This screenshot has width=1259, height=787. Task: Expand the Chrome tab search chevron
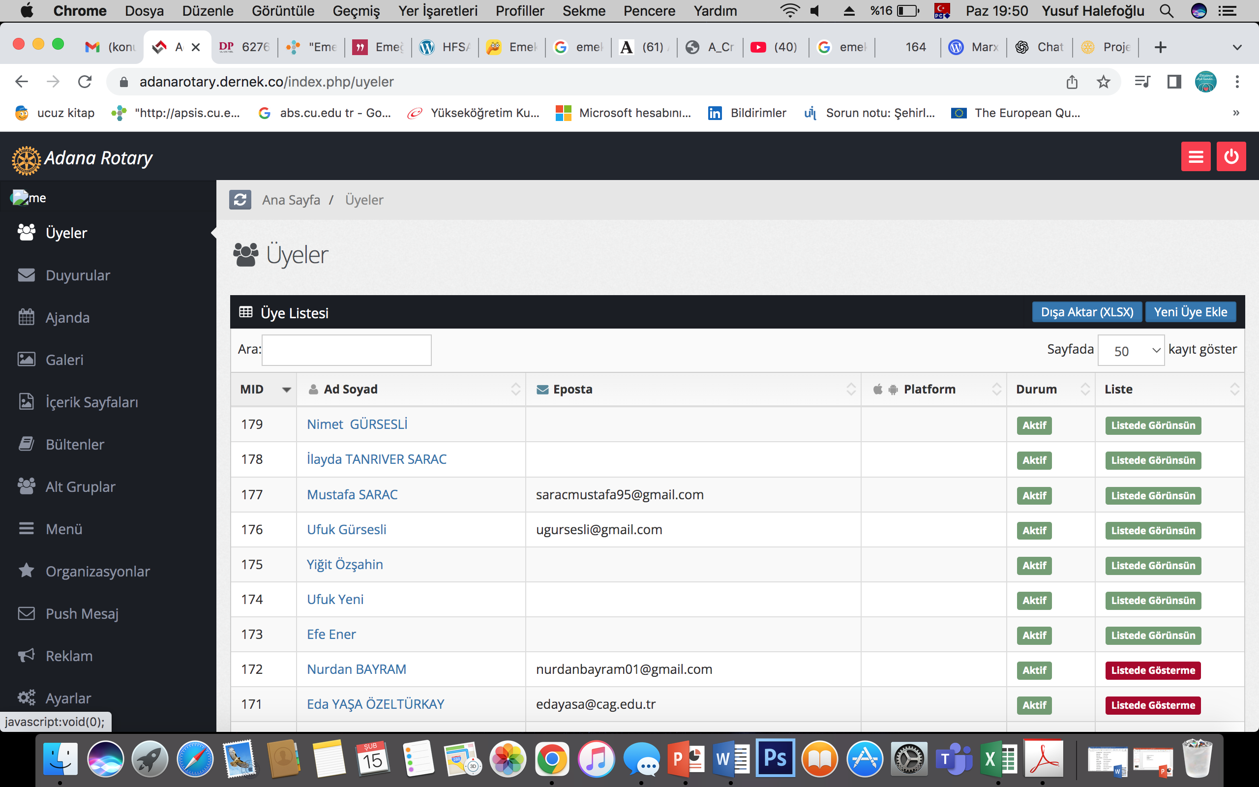[1237, 47]
